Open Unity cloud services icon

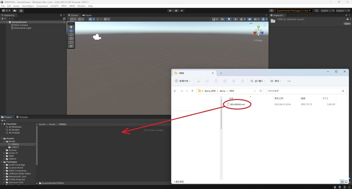(x=15, y=11)
